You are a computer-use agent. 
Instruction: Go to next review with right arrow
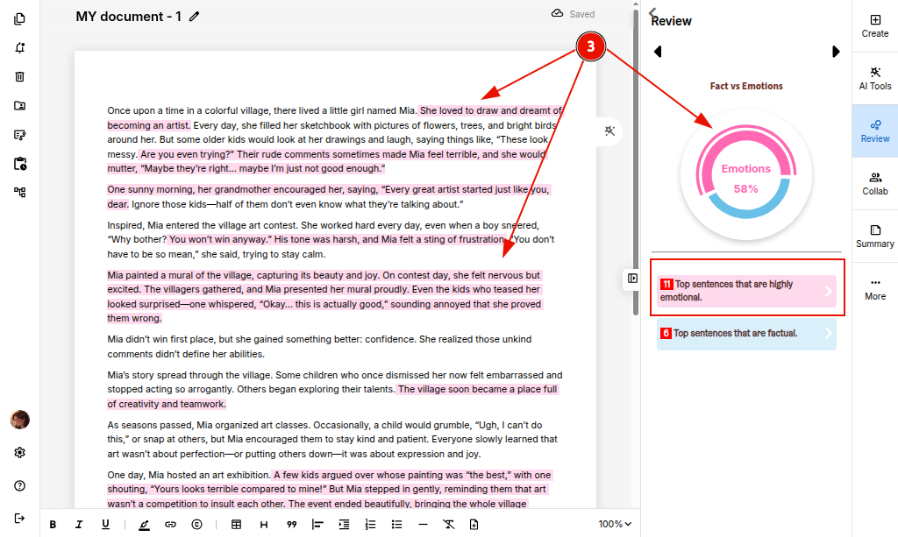coord(836,52)
